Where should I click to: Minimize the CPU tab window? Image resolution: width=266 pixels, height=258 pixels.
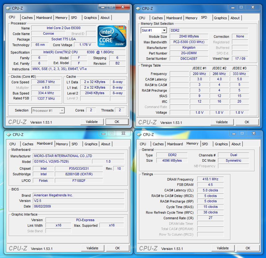102,7
